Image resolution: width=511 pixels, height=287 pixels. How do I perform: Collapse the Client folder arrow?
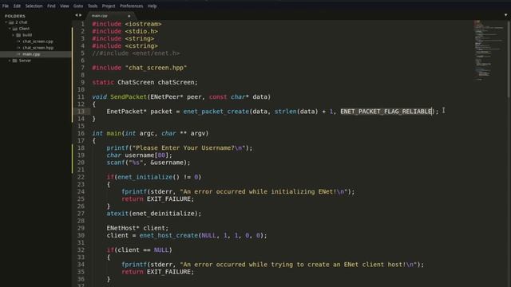pos(10,29)
